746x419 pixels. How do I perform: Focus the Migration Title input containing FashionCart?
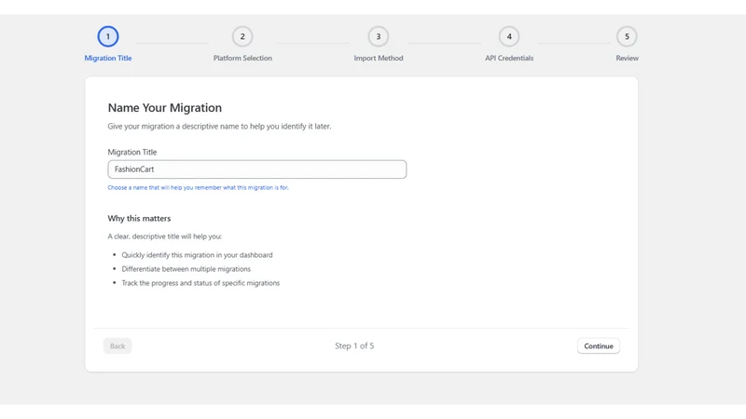[x=257, y=169]
